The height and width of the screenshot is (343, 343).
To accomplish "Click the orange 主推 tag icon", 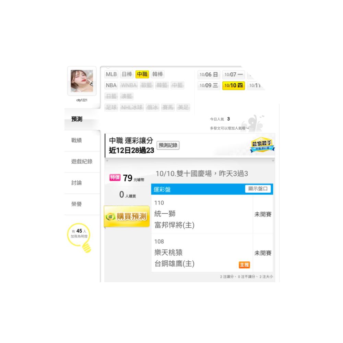I will (x=244, y=265).
